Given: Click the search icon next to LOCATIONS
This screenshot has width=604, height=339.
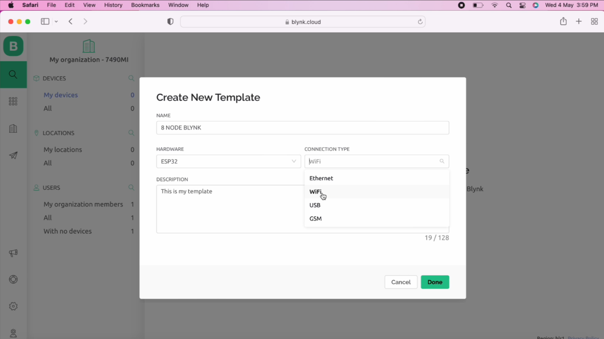Looking at the screenshot, I should (131, 133).
